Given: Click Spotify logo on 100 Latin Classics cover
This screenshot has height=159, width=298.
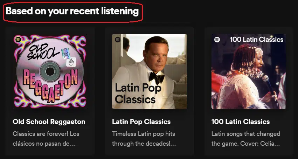Looking at the screenshot, I should point(217,40).
